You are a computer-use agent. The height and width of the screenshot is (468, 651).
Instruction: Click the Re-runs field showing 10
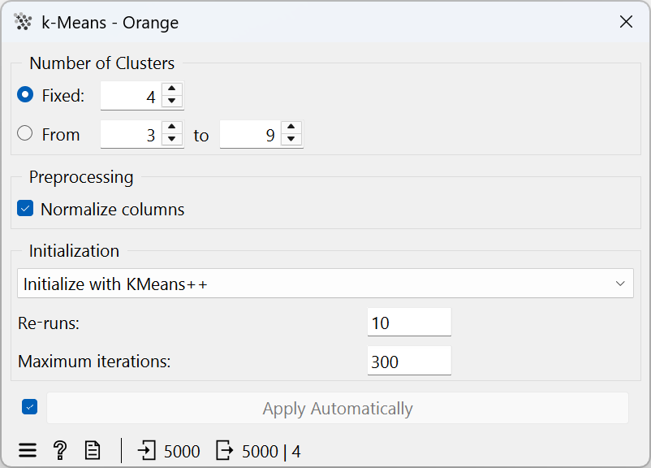tap(409, 323)
